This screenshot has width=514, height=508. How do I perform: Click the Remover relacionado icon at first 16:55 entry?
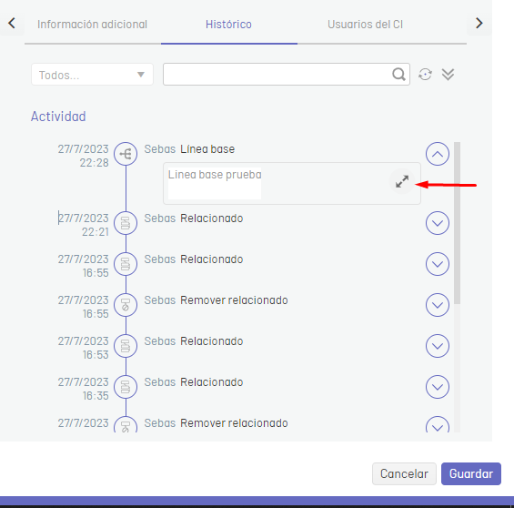[126, 305]
